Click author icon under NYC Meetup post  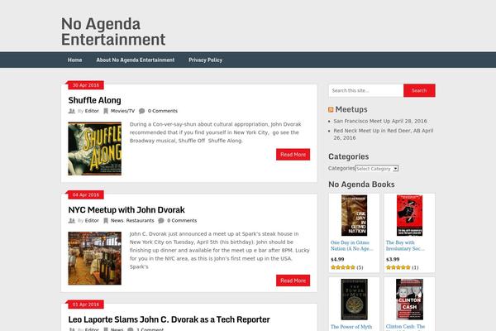72,220
